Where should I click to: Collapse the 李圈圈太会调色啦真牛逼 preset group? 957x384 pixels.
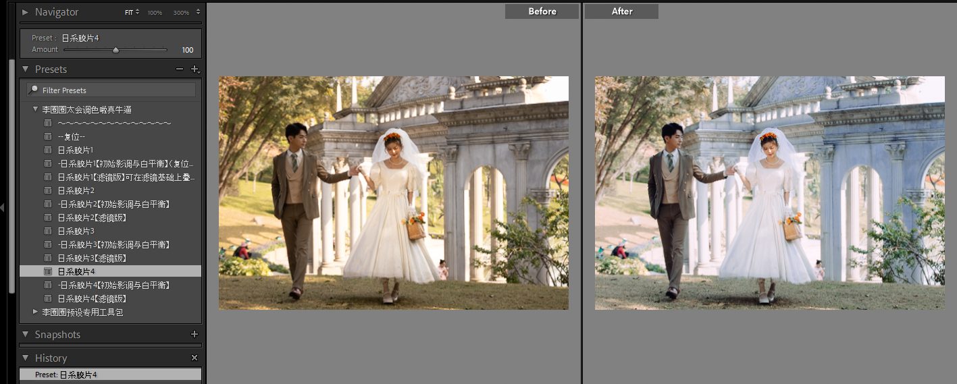[36, 109]
